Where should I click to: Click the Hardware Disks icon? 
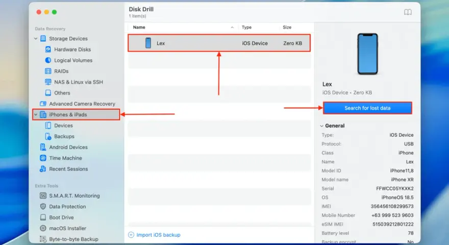(x=48, y=50)
